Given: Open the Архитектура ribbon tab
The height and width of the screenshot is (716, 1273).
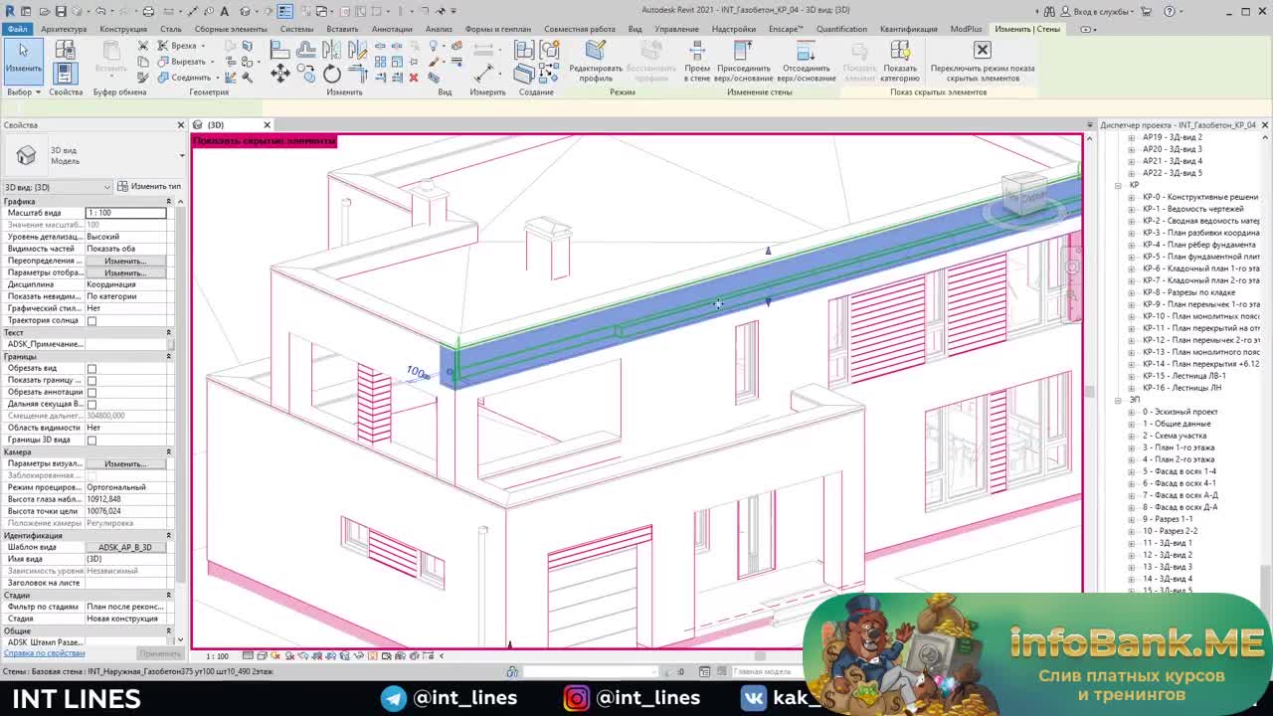Looking at the screenshot, I should click(64, 29).
